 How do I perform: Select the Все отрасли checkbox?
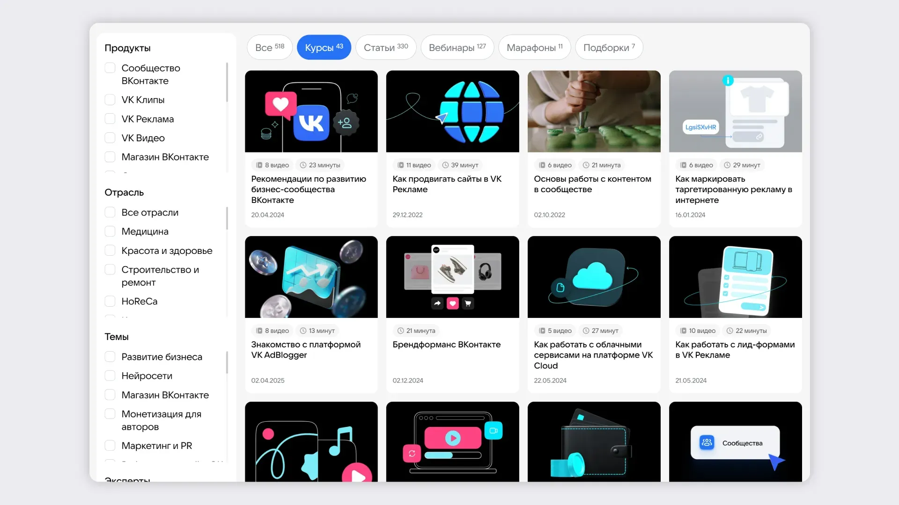110,212
